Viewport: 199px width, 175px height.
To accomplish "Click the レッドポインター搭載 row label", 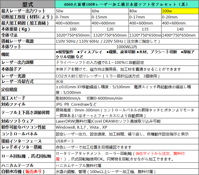I will click(x=28, y=147).
